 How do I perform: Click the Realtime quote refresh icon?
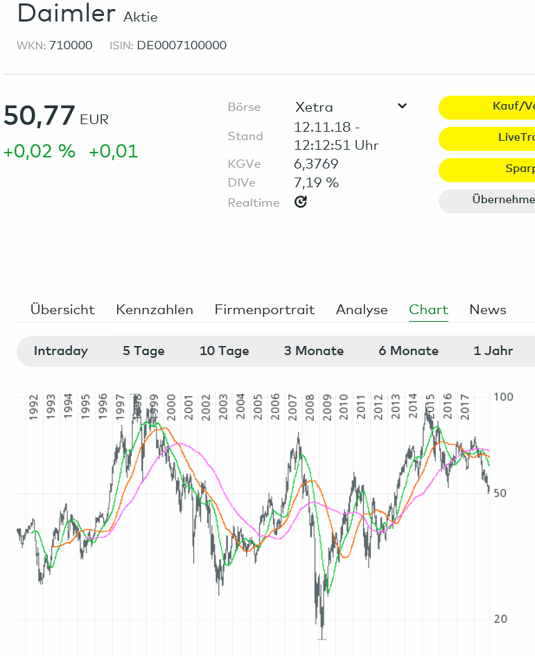click(300, 202)
